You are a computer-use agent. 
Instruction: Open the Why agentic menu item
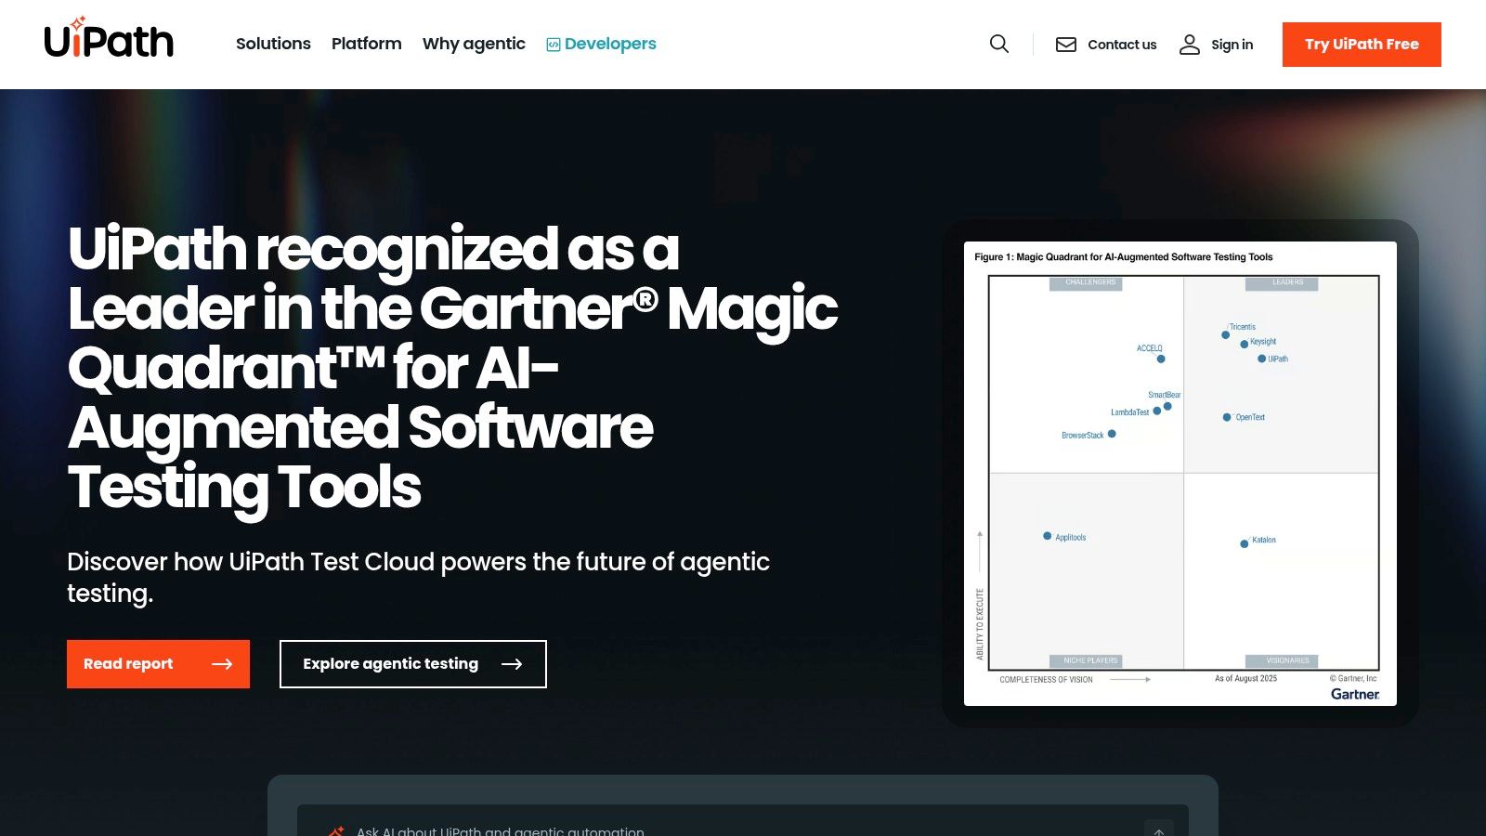click(x=474, y=44)
